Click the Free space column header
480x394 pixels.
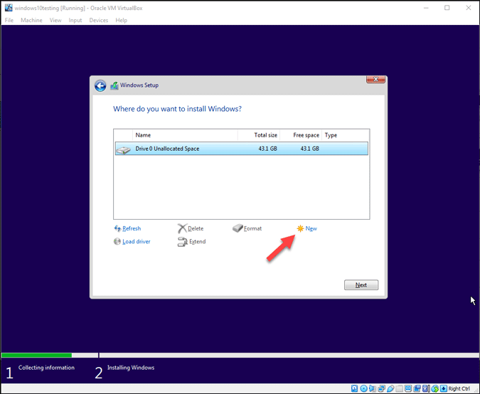tap(306, 135)
